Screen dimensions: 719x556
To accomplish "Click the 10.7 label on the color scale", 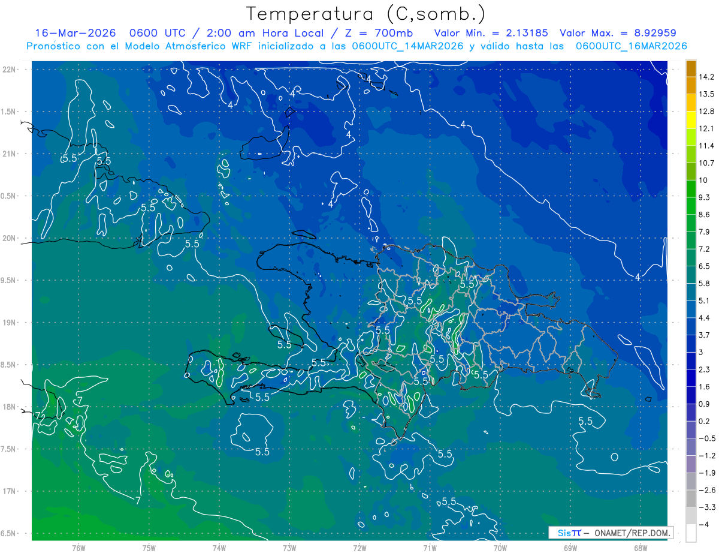I will (x=706, y=163).
